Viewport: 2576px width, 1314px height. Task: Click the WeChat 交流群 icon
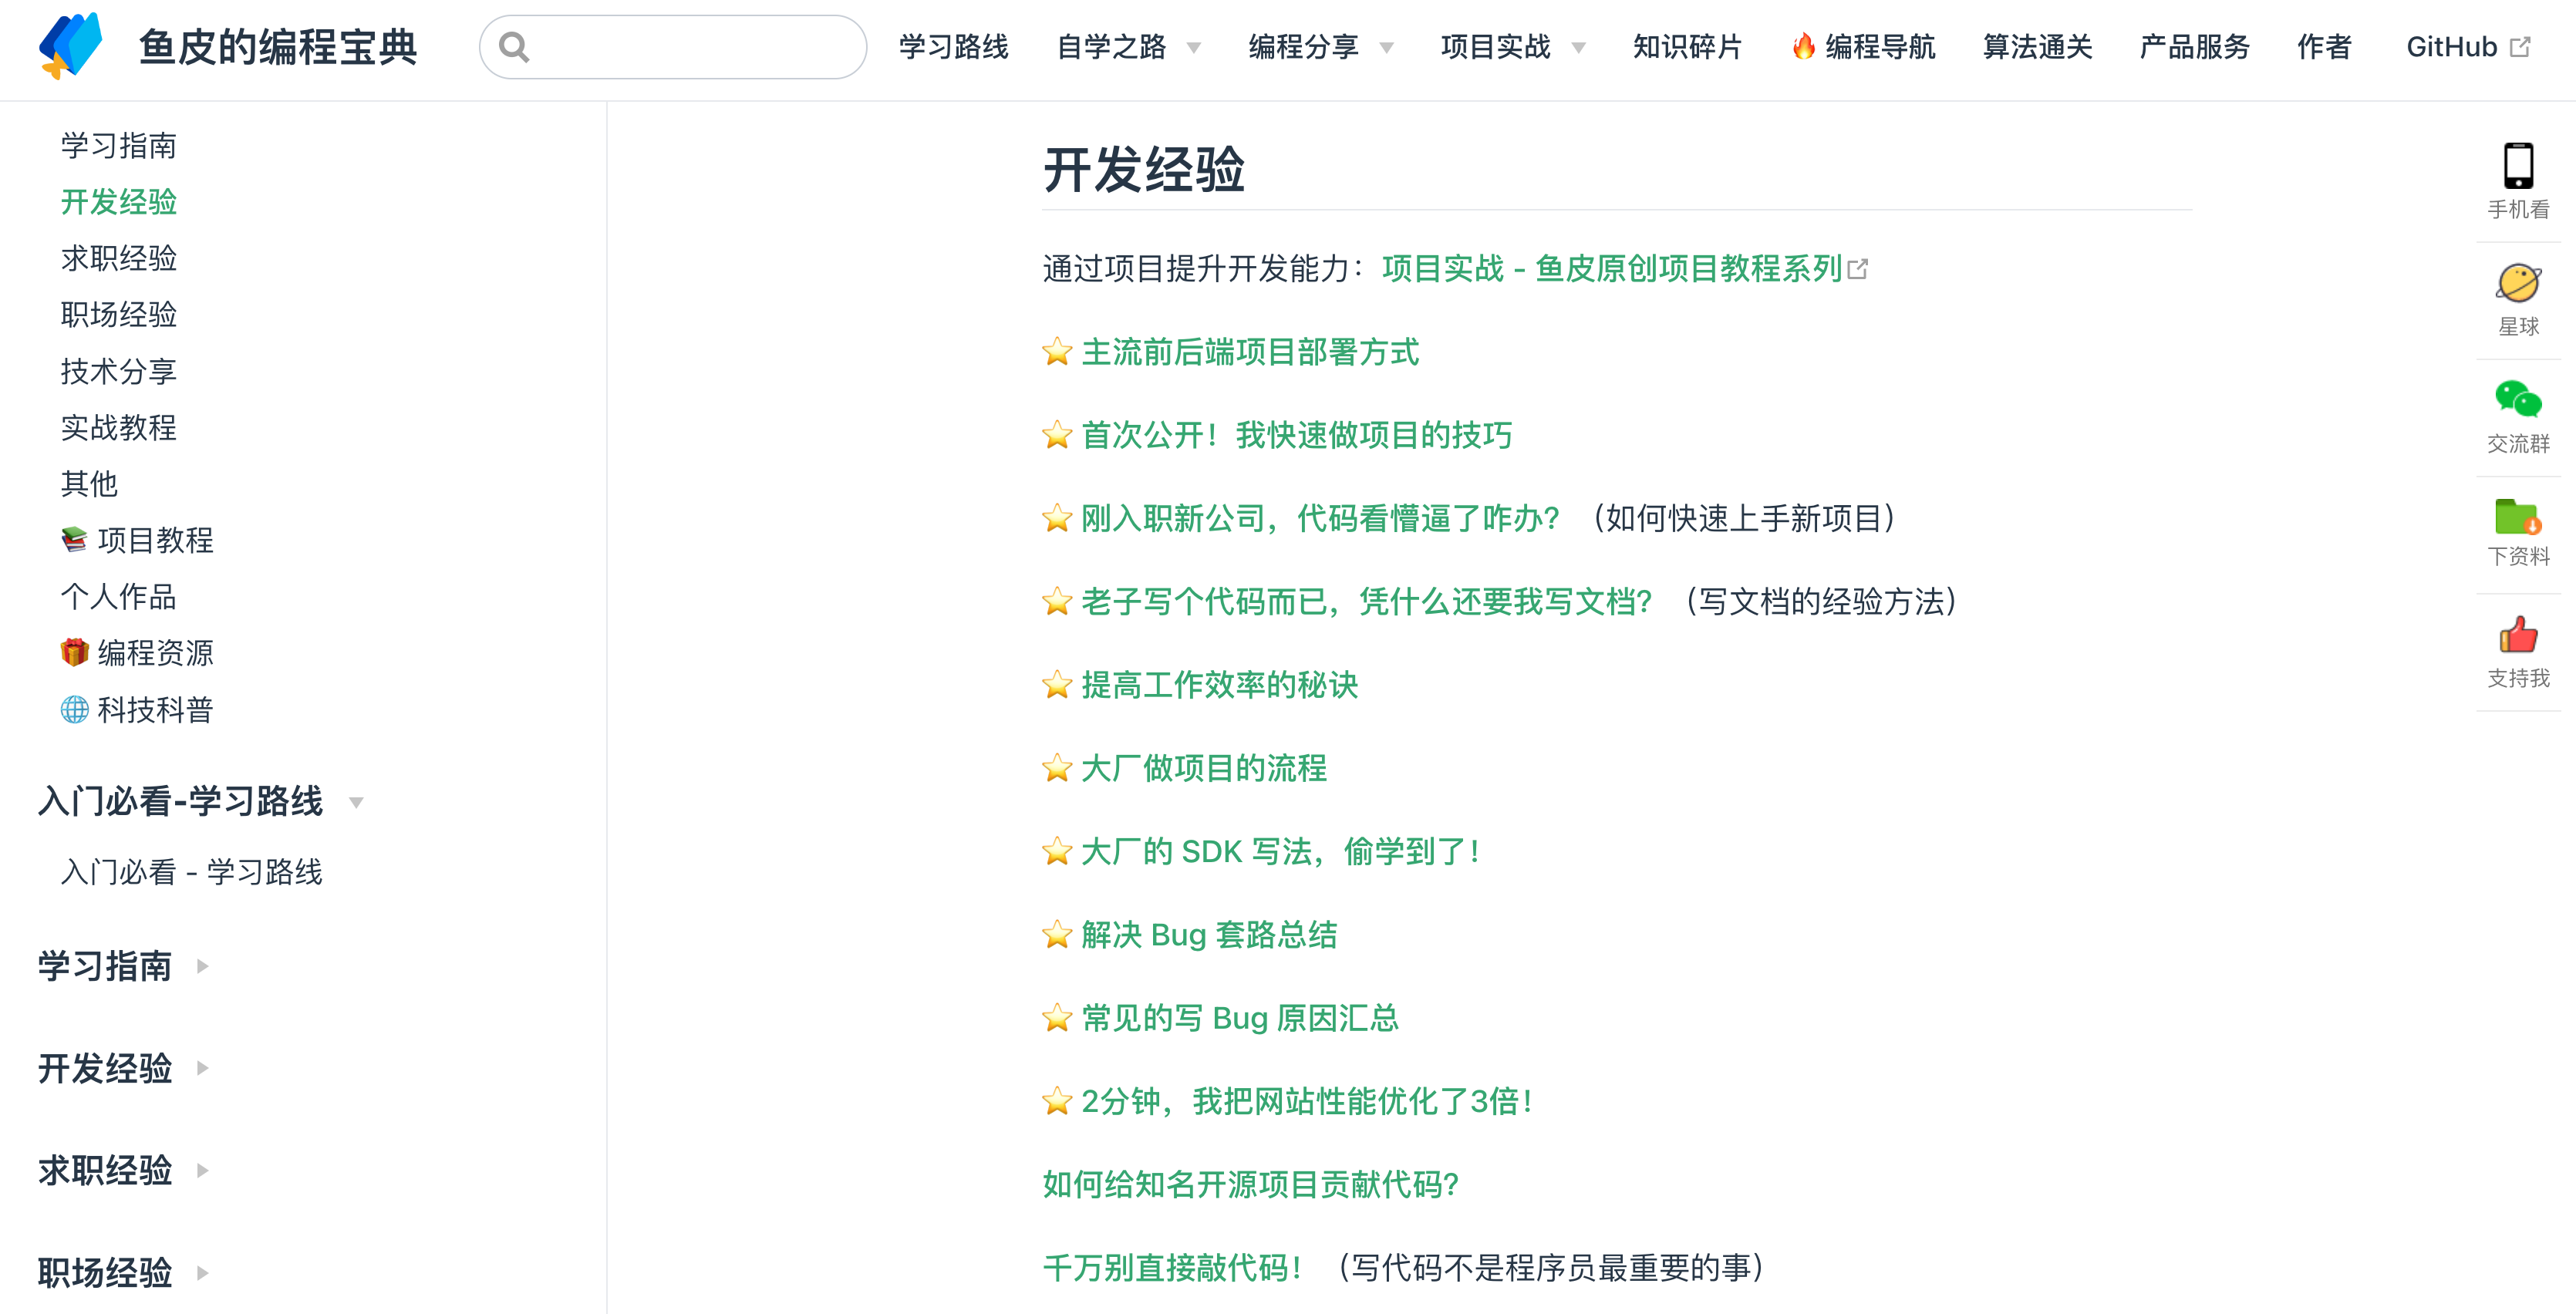coord(2517,400)
